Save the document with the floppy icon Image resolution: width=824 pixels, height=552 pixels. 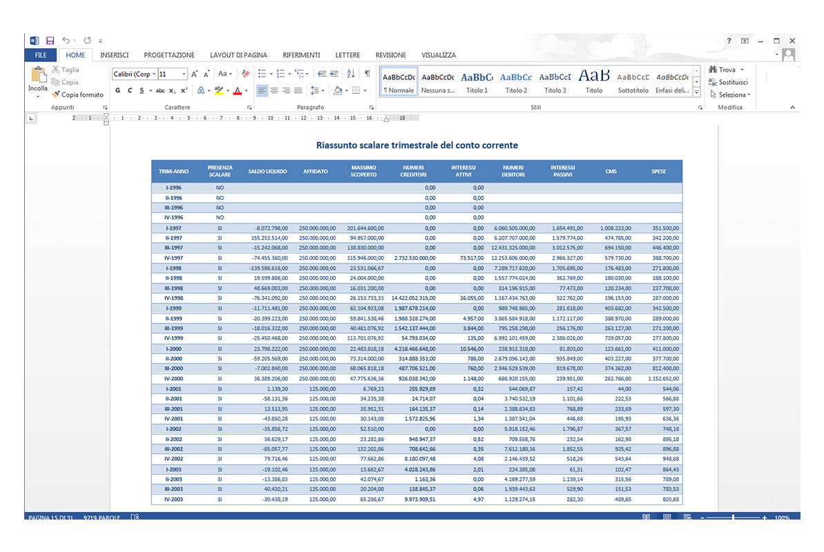[50, 41]
